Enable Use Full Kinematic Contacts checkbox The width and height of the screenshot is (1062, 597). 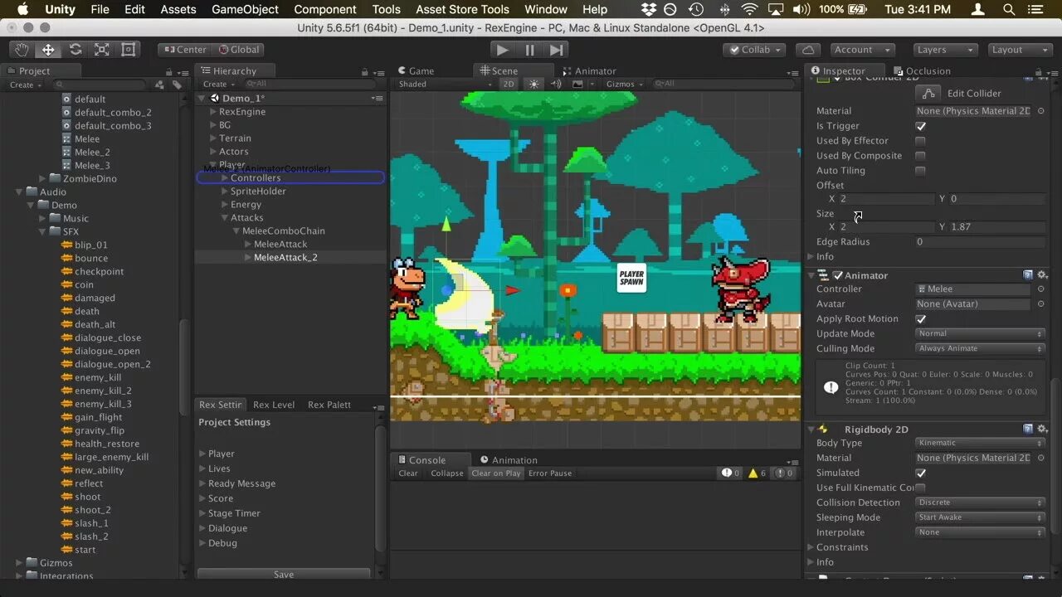[x=920, y=488]
